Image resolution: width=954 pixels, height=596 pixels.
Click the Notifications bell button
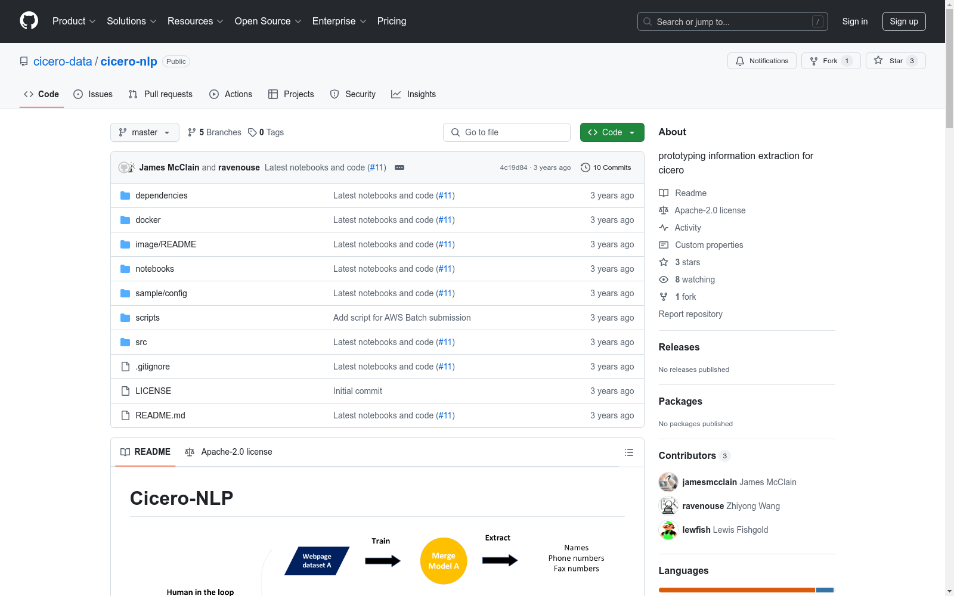[x=761, y=61]
